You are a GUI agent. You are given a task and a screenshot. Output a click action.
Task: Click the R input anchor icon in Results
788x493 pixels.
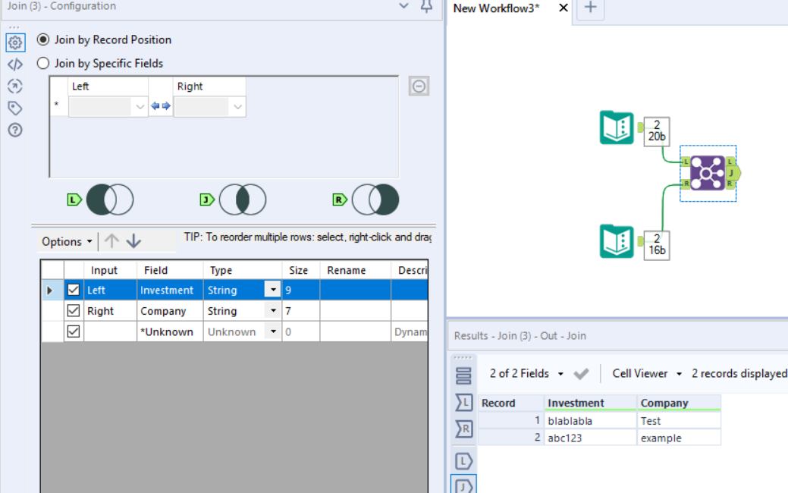point(463,429)
